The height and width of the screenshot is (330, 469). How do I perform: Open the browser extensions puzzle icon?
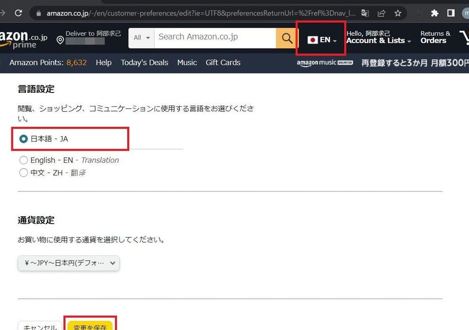pyautogui.click(x=435, y=13)
